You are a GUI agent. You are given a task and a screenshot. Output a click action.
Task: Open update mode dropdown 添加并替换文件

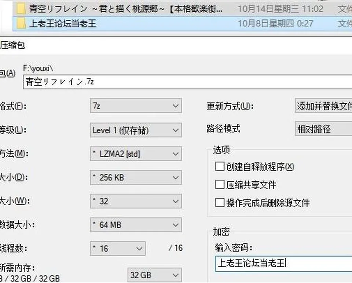click(x=323, y=106)
